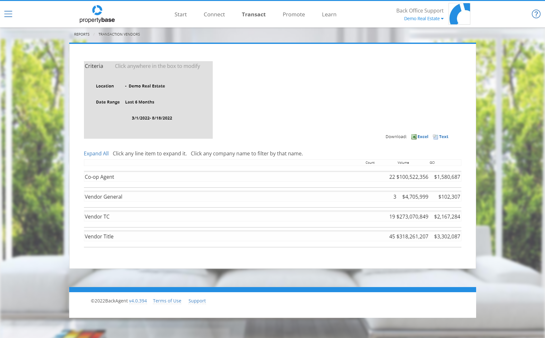Open the Demo Real Estate dropdown
This screenshot has width=545, height=338.
coord(424,18)
